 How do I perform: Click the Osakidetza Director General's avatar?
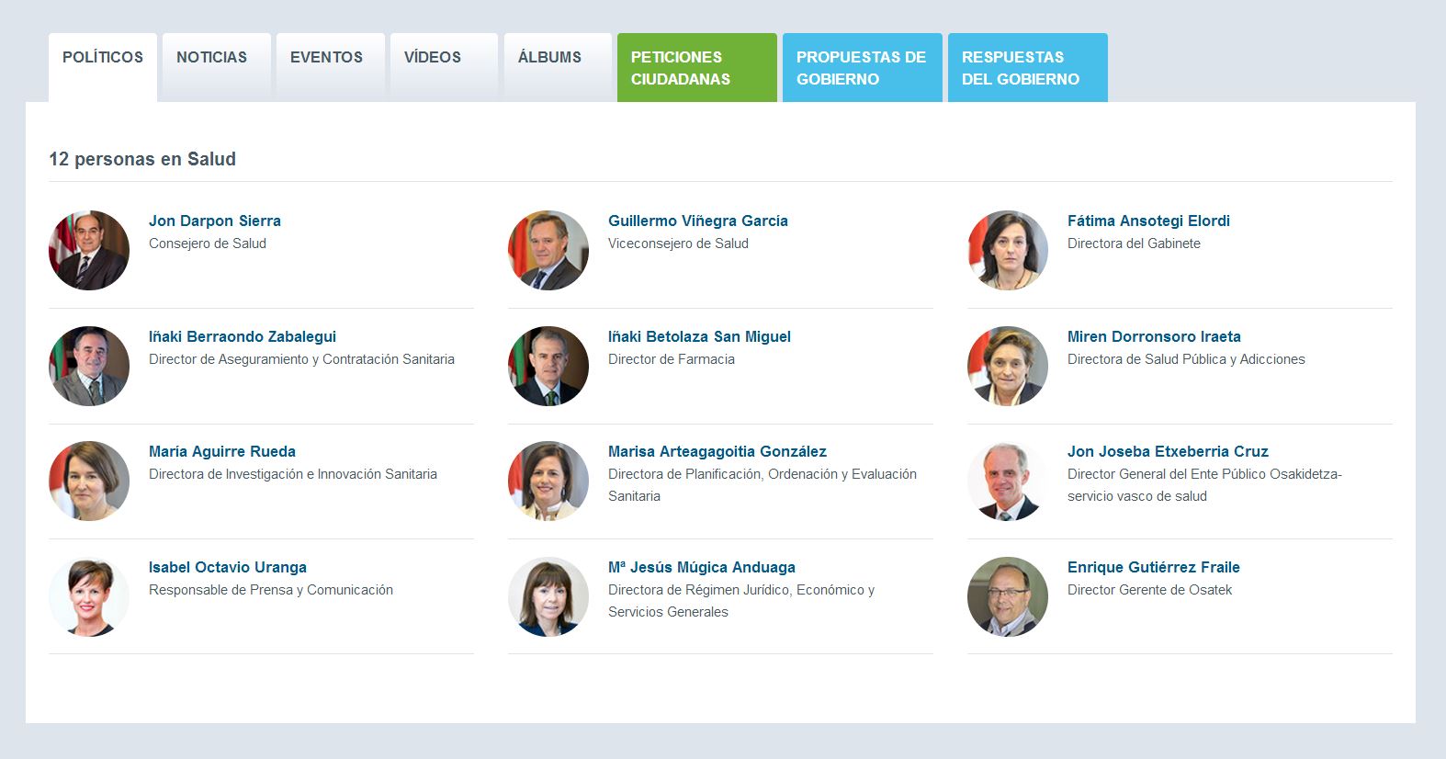point(1008,481)
